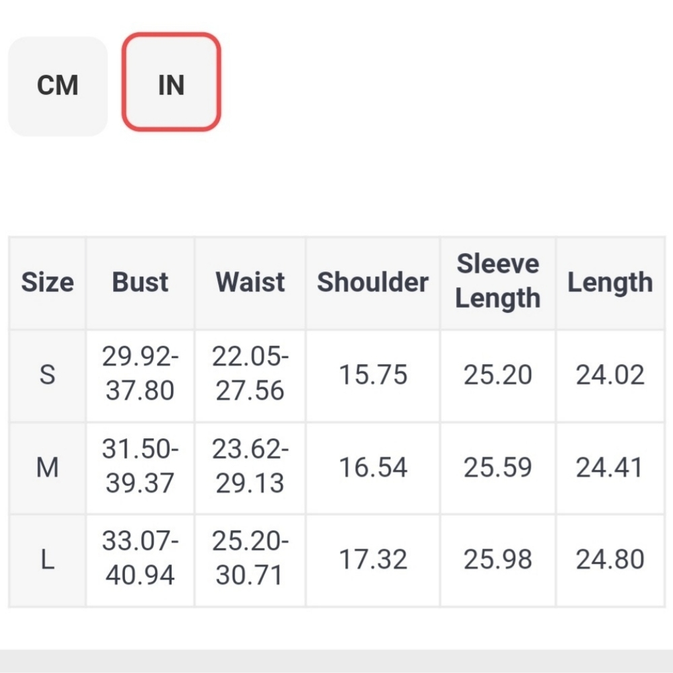Select the IN unit button
This screenshot has width=673, height=673.
(171, 82)
